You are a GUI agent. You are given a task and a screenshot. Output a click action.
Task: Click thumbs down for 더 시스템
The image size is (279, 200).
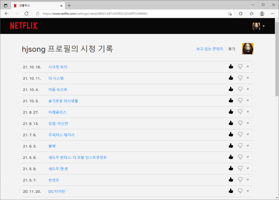[x=240, y=78]
